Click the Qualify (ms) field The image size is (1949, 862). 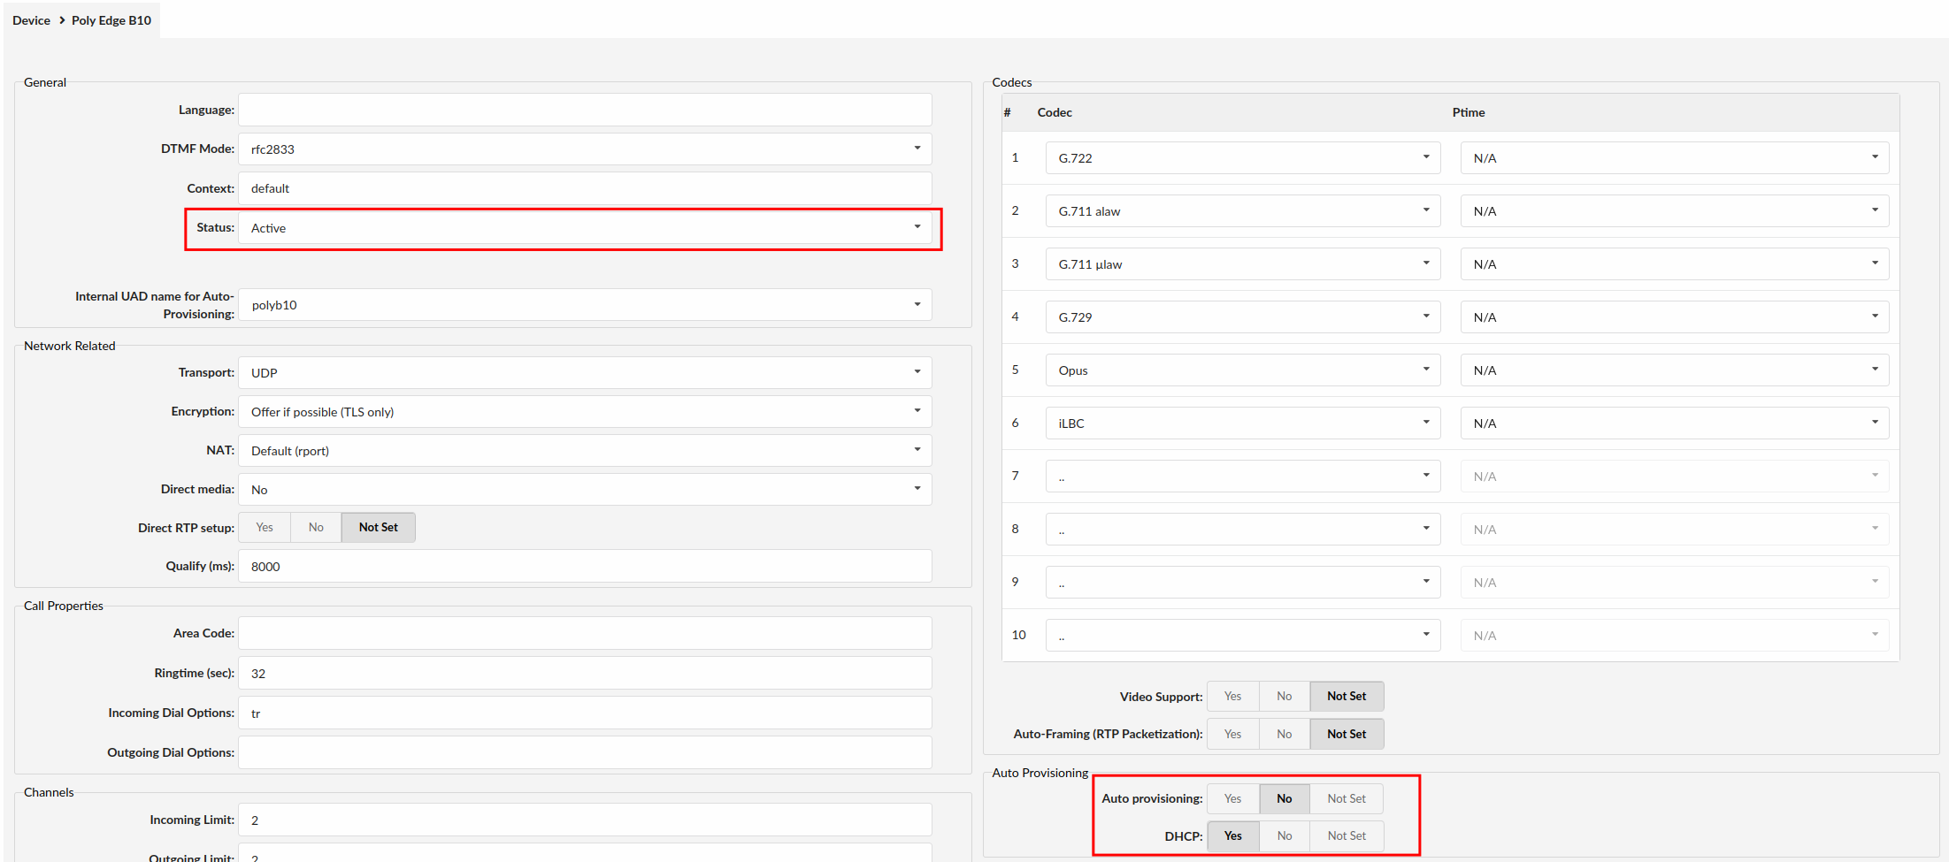[x=584, y=567]
